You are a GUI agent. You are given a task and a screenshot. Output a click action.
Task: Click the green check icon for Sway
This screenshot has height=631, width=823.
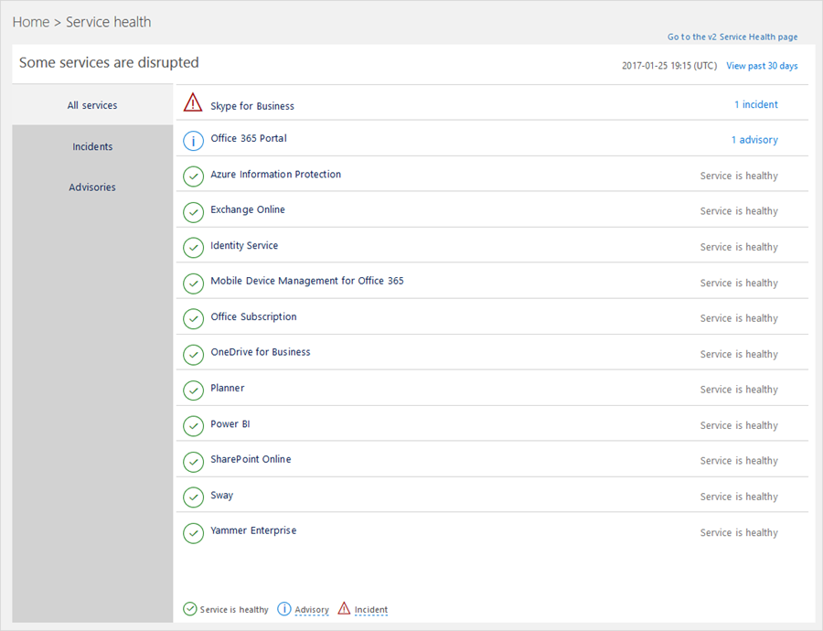pos(193,497)
